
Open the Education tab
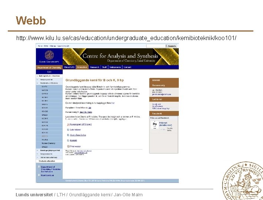click(82, 67)
